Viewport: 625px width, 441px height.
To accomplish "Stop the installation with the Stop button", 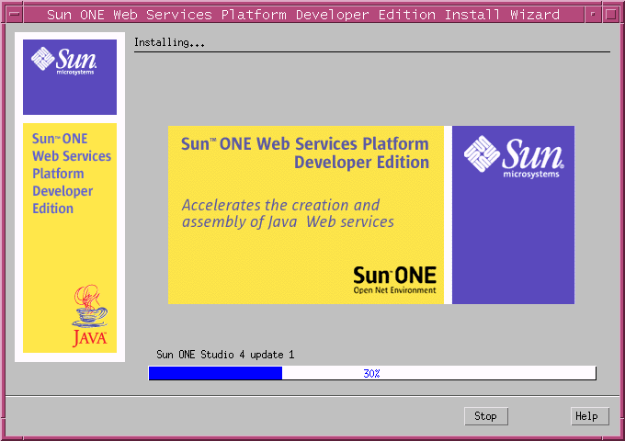I will pos(486,416).
